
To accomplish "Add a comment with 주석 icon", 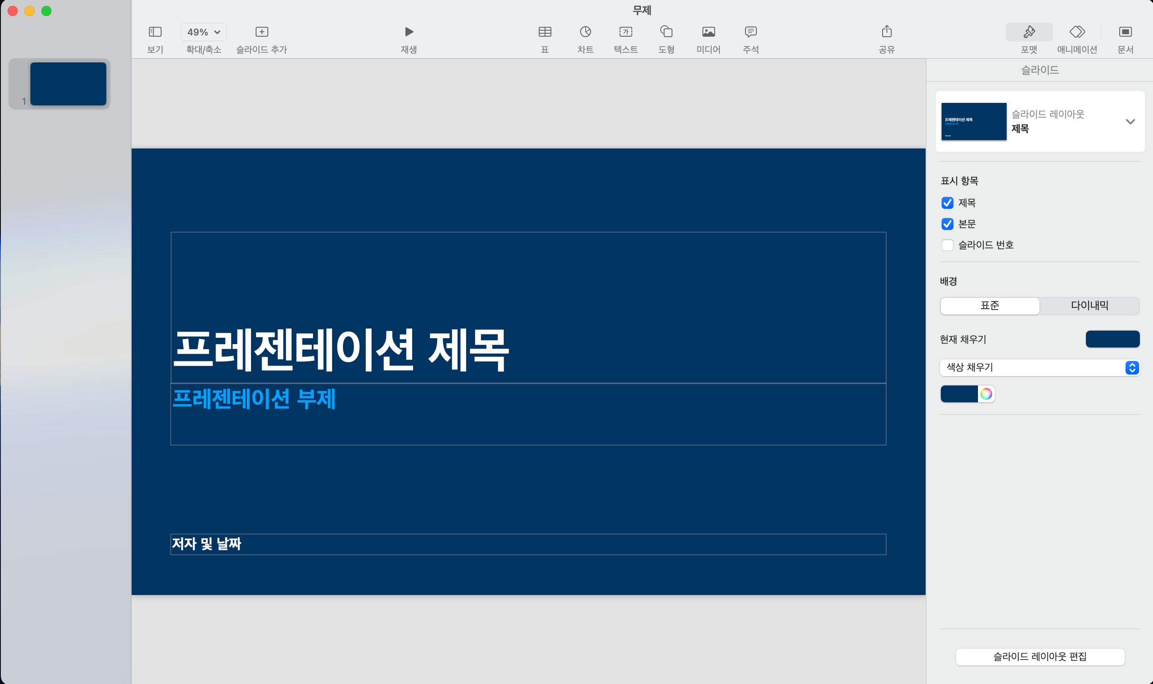I will 751,32.
